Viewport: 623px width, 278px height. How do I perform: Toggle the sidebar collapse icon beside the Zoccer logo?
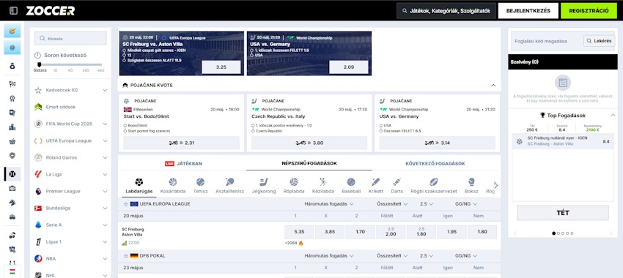[x=13, y=11]
